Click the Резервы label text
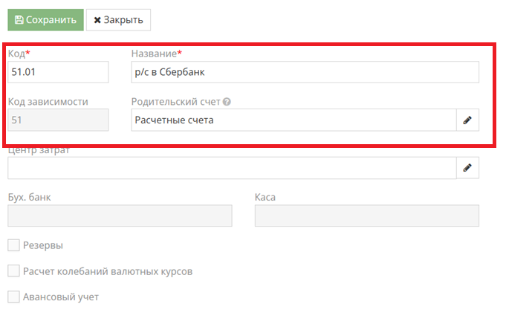The height and width of the screenshot is (327, 506). tap(43, 246)
